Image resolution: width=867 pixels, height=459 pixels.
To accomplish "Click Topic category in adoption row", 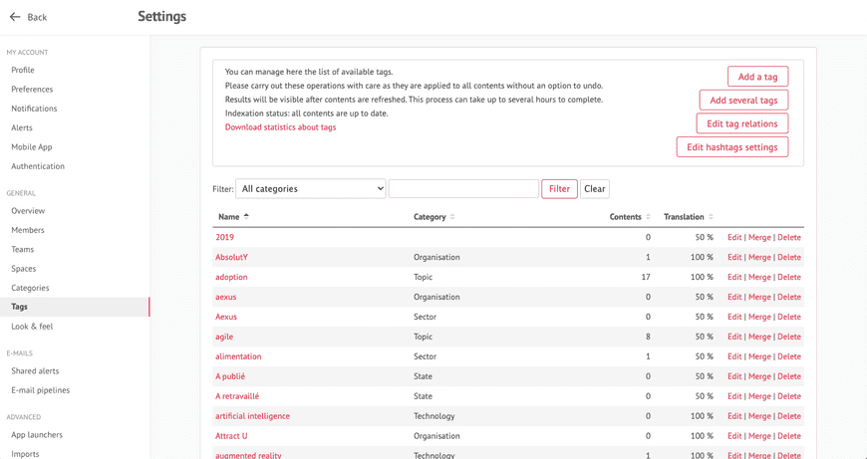I will click(423, 277).
